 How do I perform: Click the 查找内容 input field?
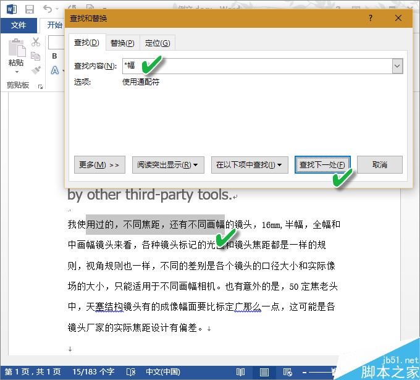tap(258, 66)
